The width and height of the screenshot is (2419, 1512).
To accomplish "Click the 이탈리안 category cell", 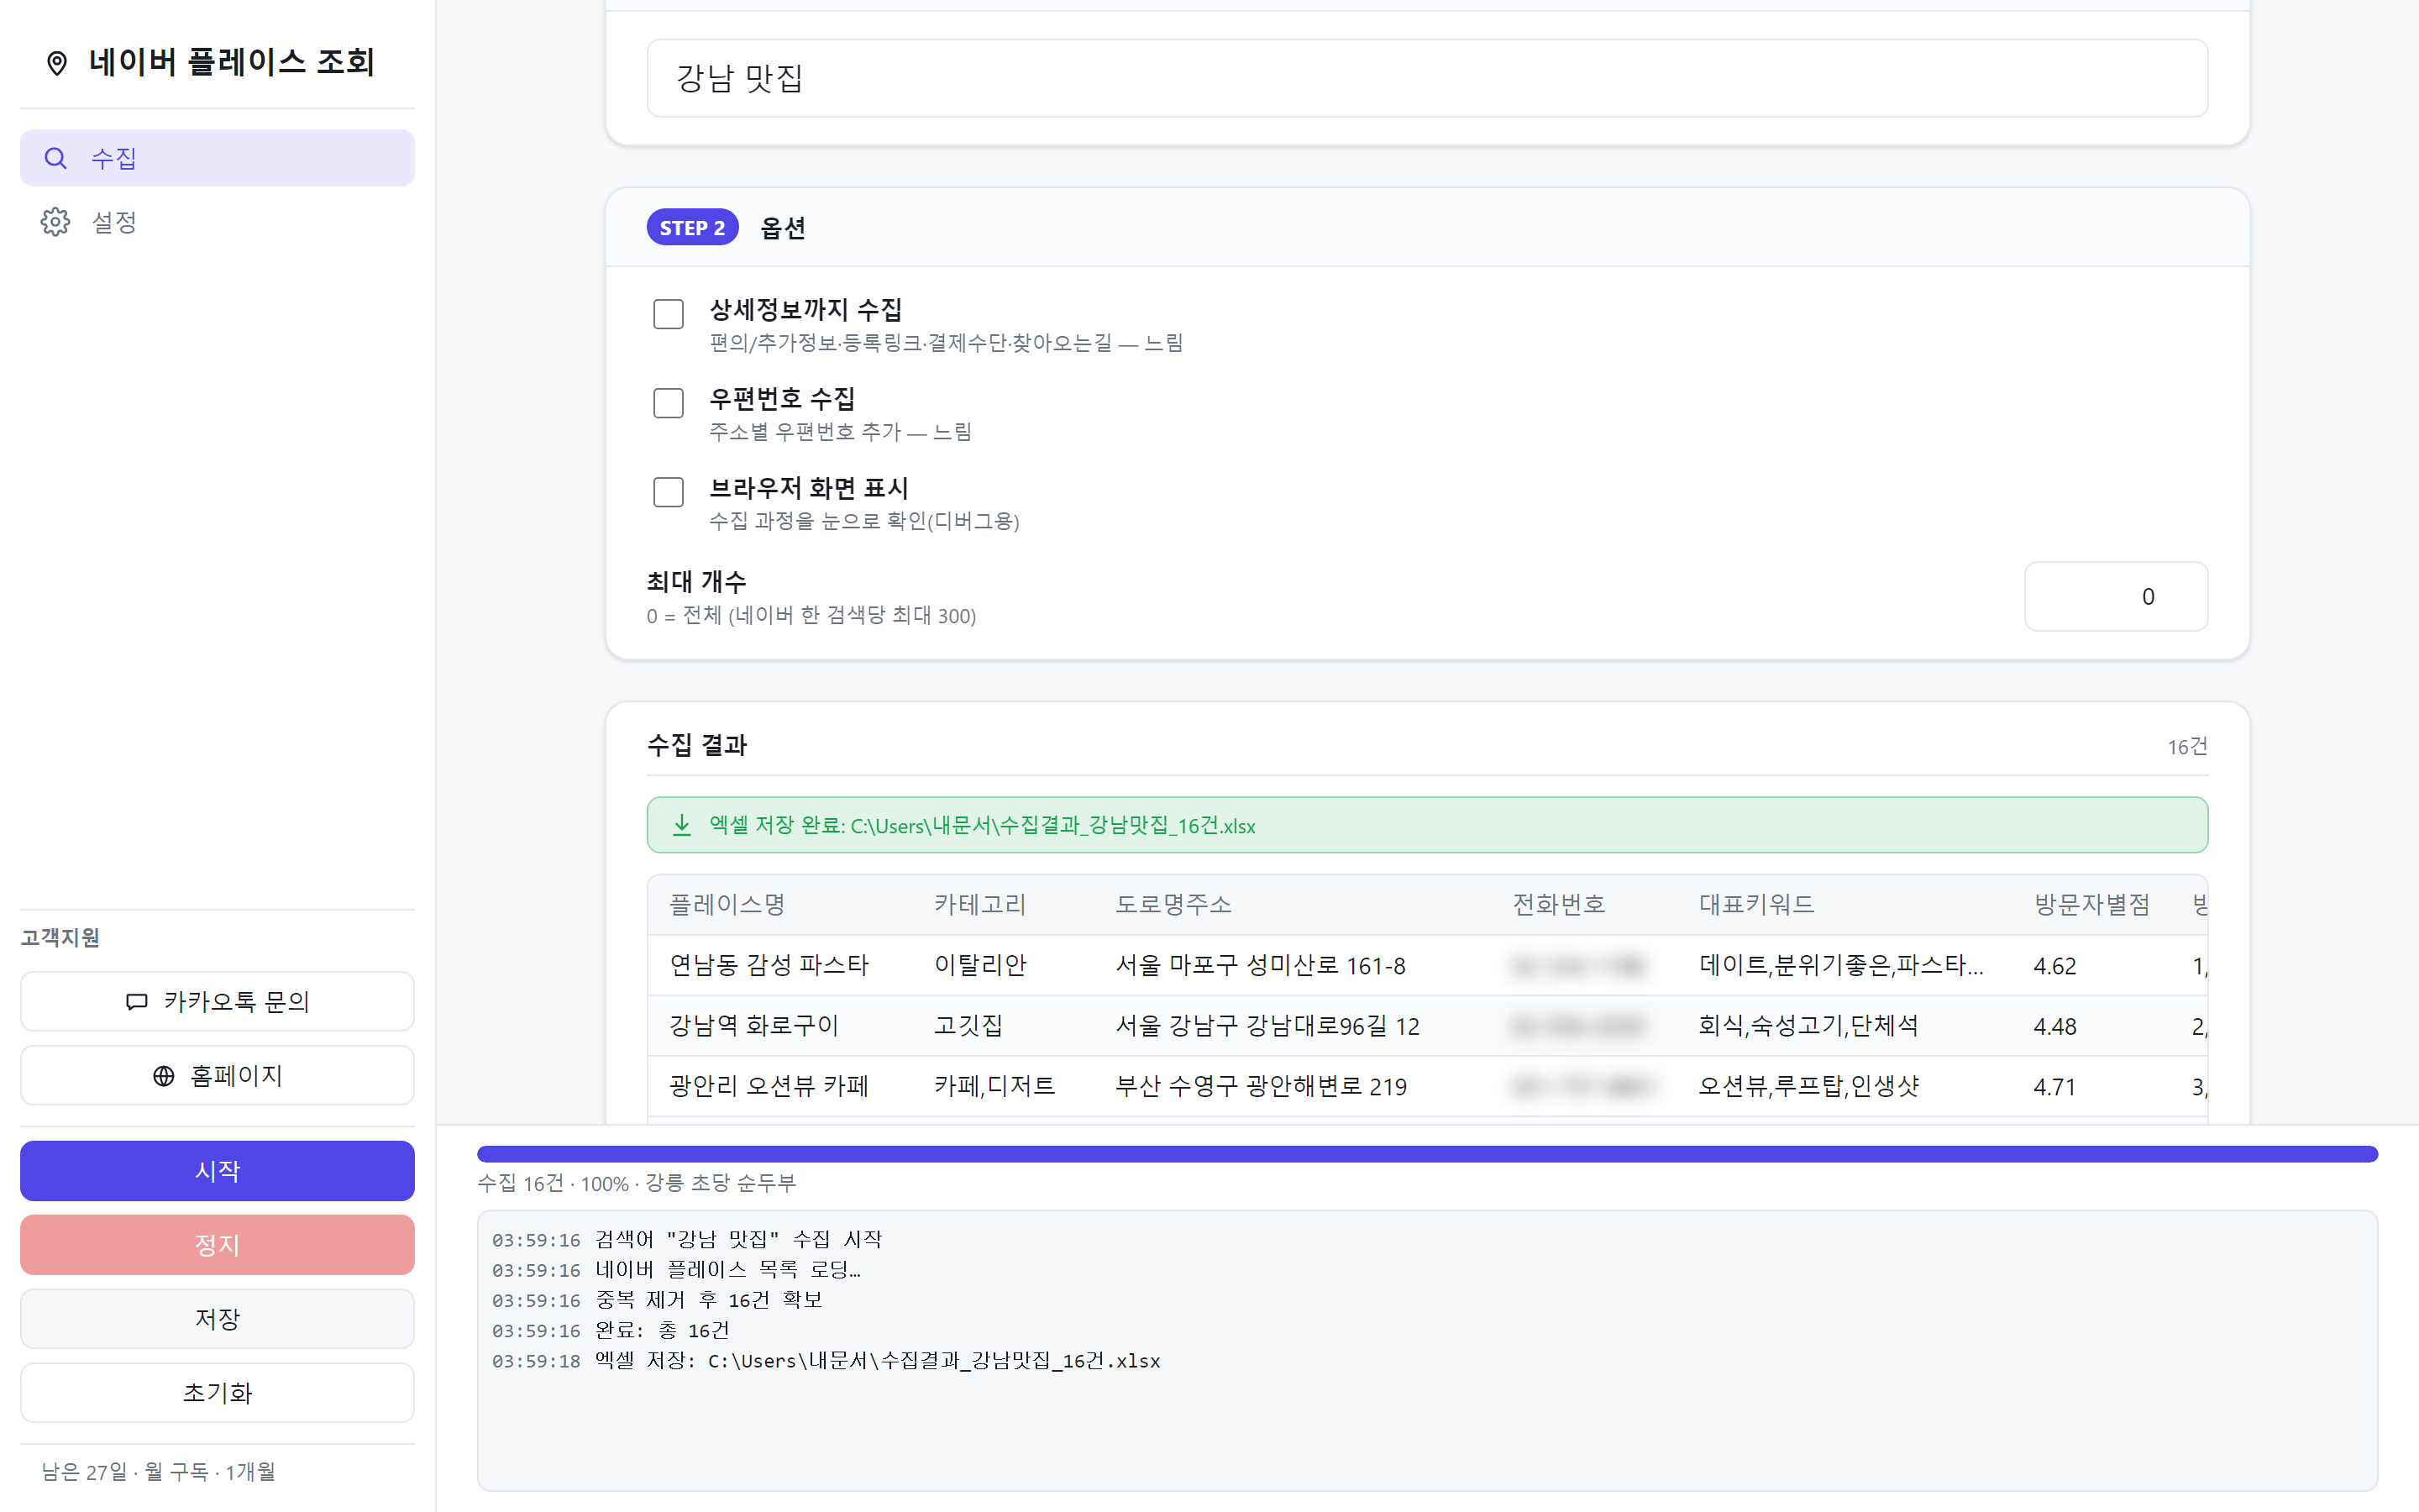I will coord(979,965).
